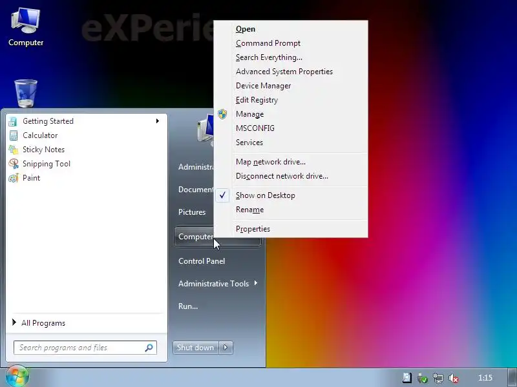Viewport: 517px width, 387px height.
Task: Select the Recycle Bin desktop icon
Action: (26, 94)
